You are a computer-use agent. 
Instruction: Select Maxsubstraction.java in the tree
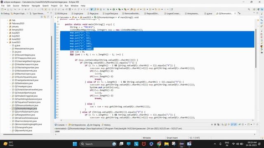(24, 49)
